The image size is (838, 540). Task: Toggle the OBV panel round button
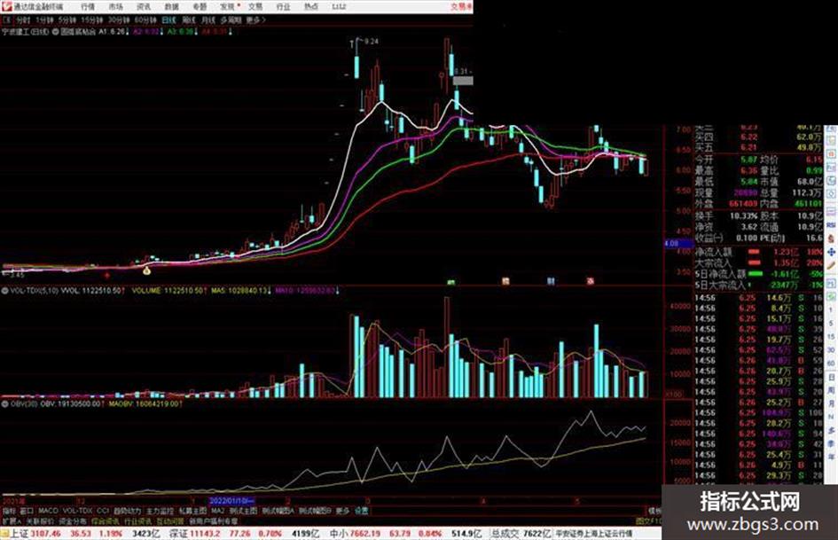click(4, 404)
